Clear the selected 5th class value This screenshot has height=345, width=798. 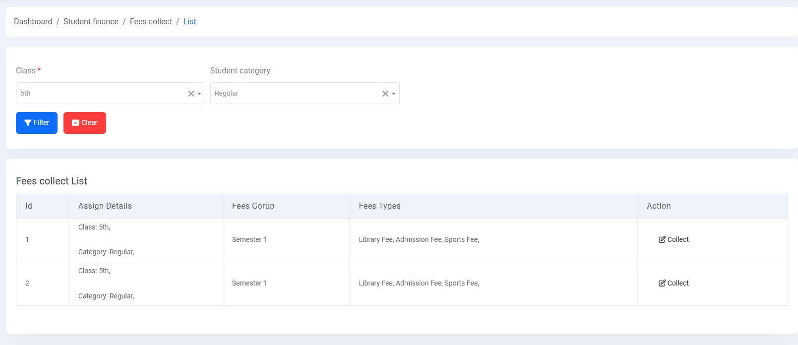(x=191, y=94)
